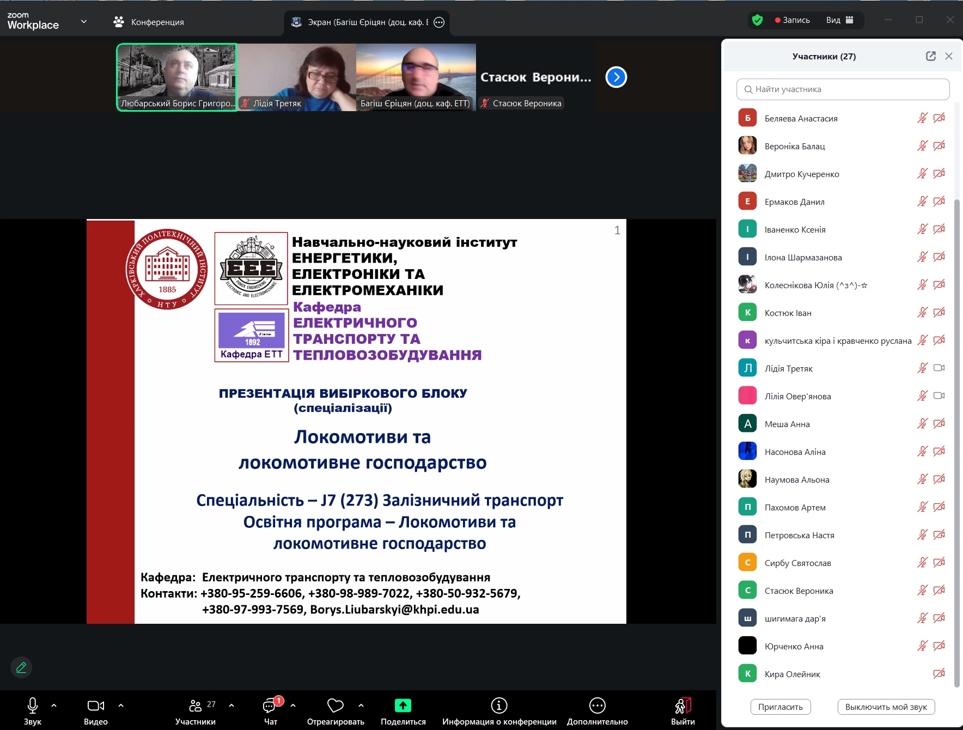
Task: Open the Chat panel icon
Action: point(270,707)
